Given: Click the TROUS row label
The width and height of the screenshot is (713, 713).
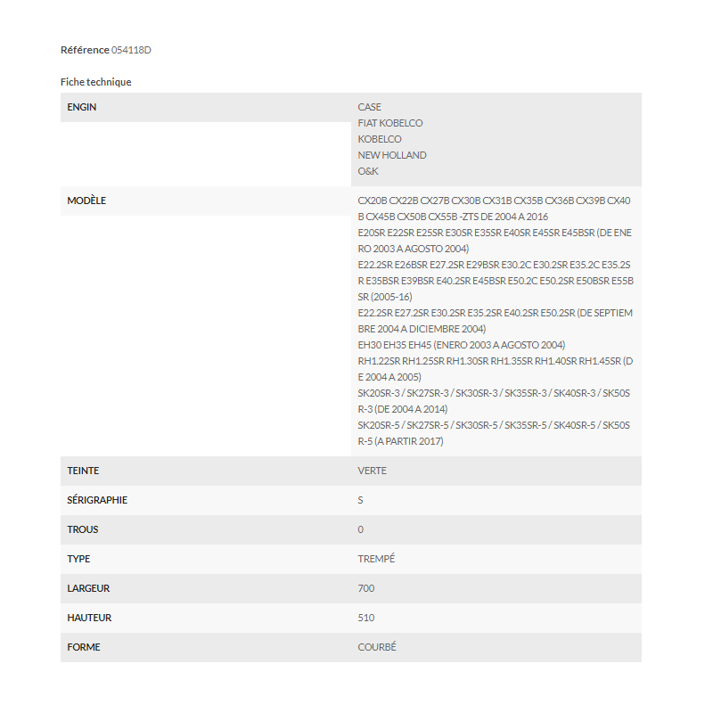Looking at the screenshot, I should (x=83, y=529).
